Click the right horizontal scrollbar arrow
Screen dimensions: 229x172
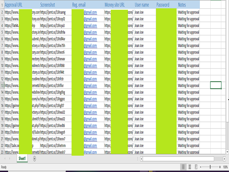pos(224,159)
